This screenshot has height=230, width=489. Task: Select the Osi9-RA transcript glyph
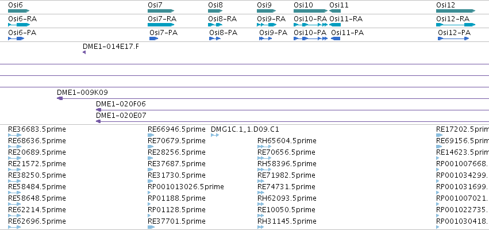(267, 25)
